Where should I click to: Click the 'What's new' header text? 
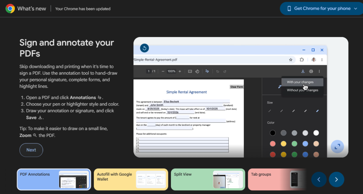coord(32,9)
